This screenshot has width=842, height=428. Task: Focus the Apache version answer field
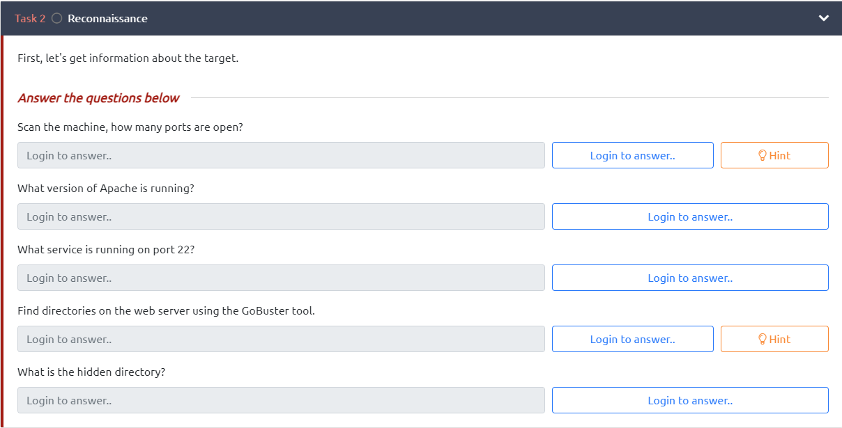coord(281,216)
